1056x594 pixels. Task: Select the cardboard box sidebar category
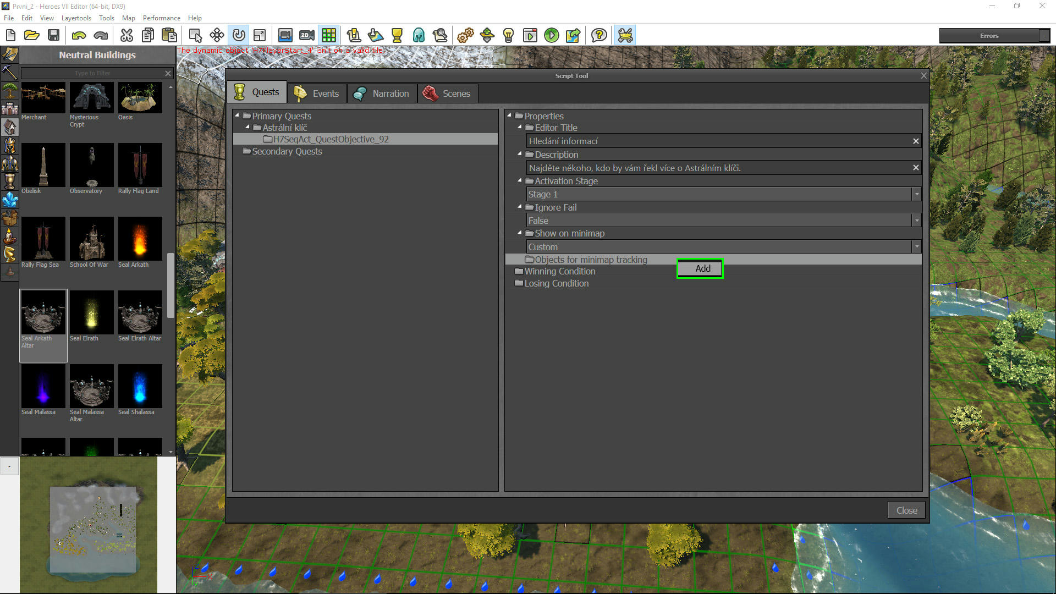coord(10,218)
